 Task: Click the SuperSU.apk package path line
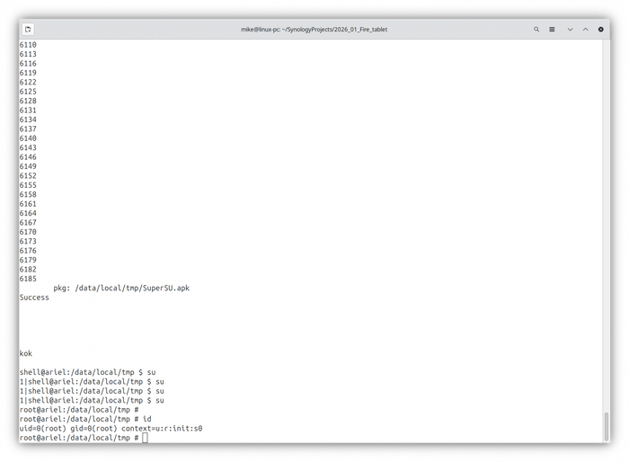[121, 288]
